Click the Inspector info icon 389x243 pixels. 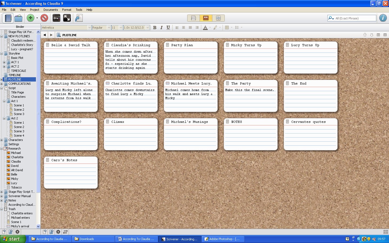click(383, 18)
